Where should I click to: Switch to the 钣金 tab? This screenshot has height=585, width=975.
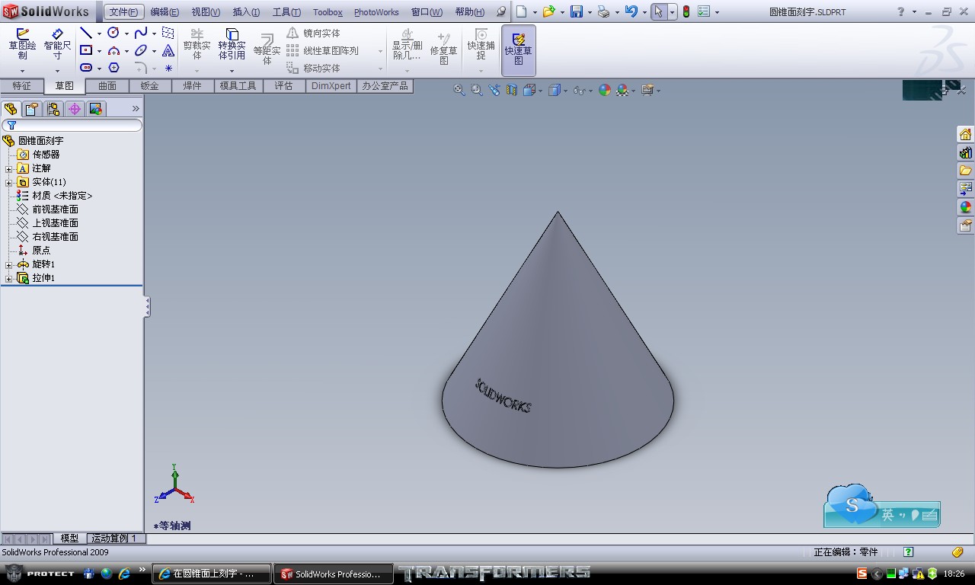150,86
